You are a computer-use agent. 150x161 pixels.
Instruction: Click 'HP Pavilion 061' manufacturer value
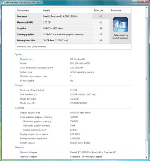tap(78, 59)
